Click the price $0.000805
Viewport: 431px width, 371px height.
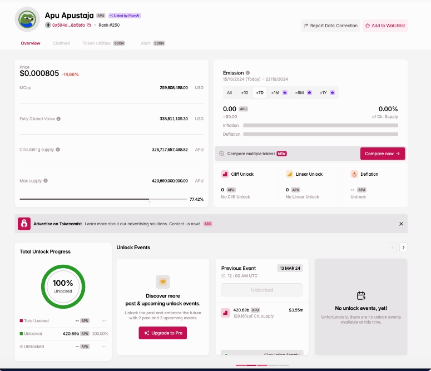(x=39, y=73)
